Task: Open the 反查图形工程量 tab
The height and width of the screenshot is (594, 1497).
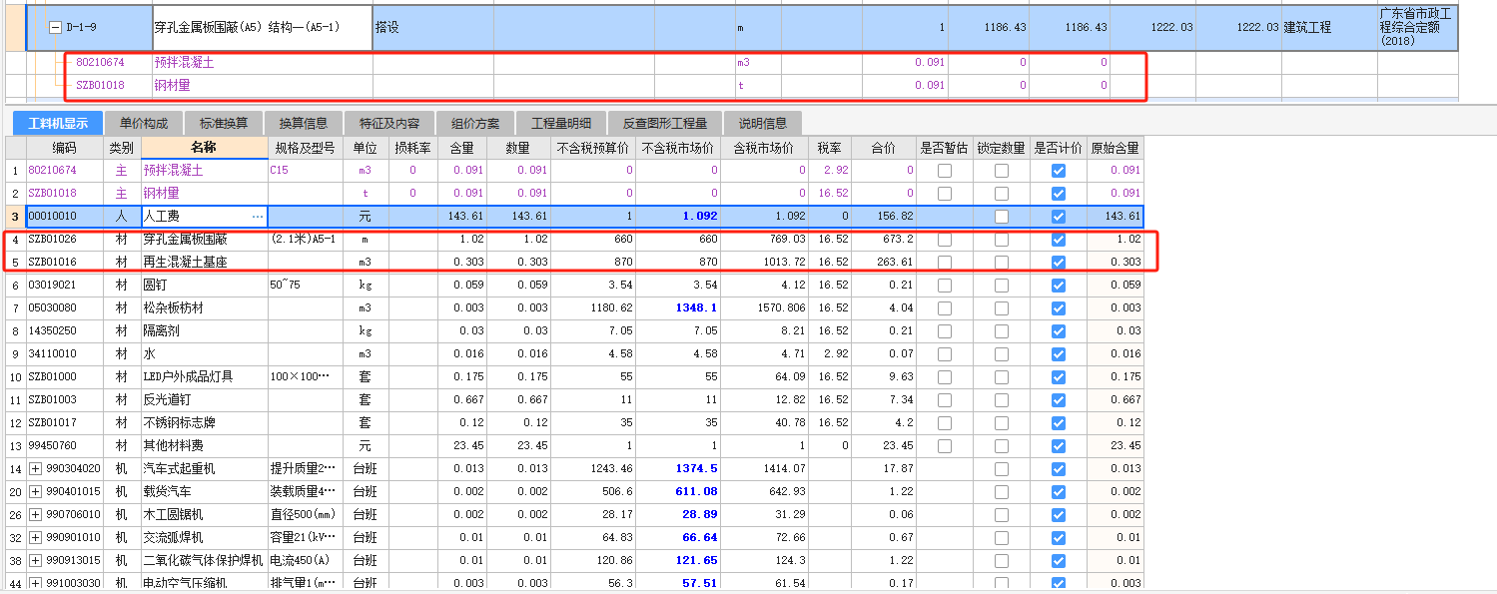Action: 665,124
